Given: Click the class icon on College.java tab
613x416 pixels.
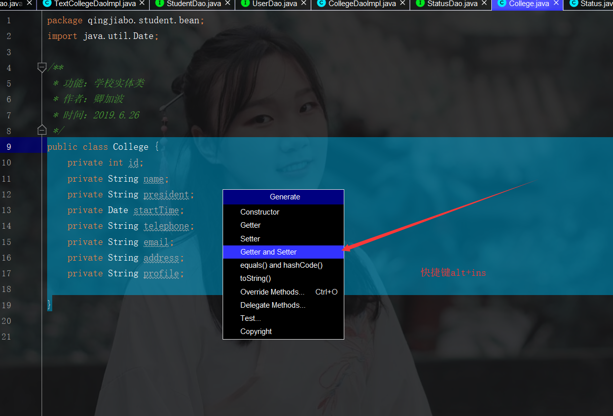Looking at the screenshot, I should tap(502, 3).
